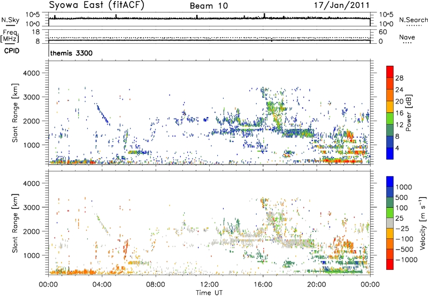Click the "2000" tick on the velocity panel

[32, 231]
